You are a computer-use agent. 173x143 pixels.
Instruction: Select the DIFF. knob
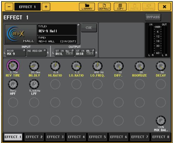pyautogui.click(x=119, y=66)
